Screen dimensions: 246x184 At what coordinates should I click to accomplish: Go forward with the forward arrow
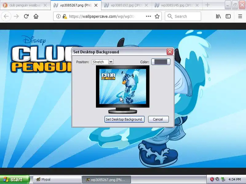(x=16, y=16)
